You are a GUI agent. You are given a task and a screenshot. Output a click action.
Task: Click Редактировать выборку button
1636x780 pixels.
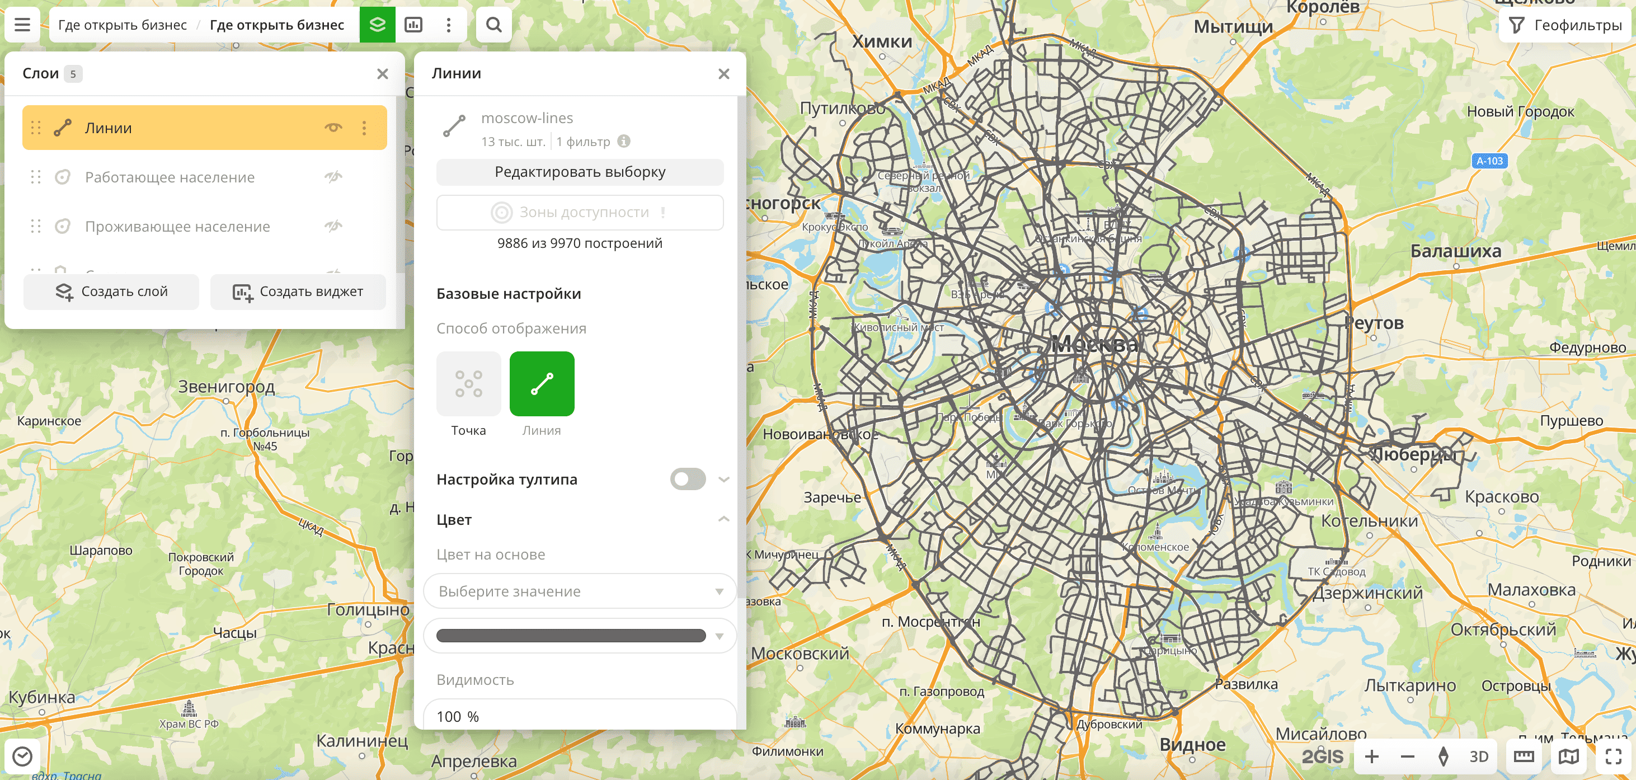point(579,171)
